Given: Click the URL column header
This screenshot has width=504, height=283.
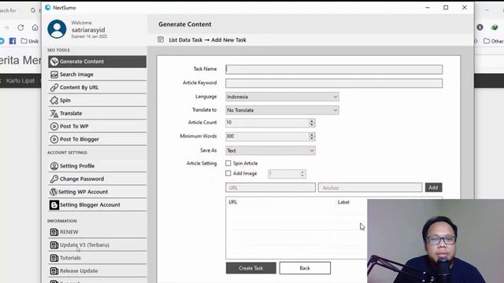Looking at the screenshot, I should [233, 202].
